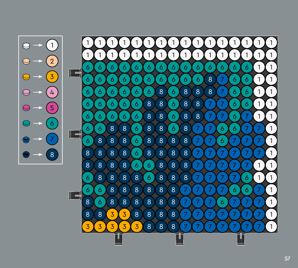
Task: Click the teal number 6 legend circle
Action: coord(52,123)
